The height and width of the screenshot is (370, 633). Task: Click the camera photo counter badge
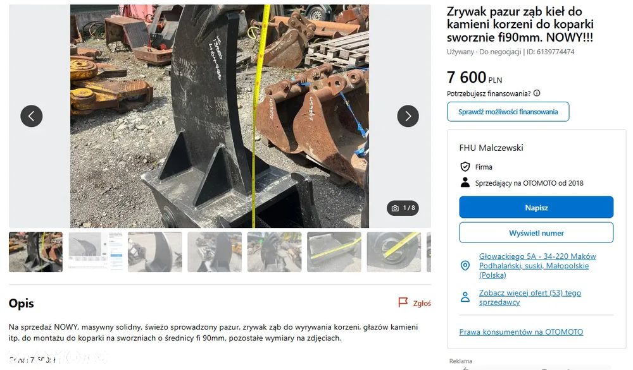pyautogui.click(x=403, y=208)
